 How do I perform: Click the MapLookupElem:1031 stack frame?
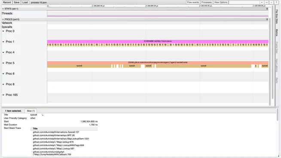[x=61, y=139]
